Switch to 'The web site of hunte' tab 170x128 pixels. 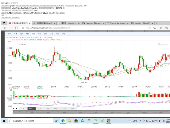pos(118,23)
